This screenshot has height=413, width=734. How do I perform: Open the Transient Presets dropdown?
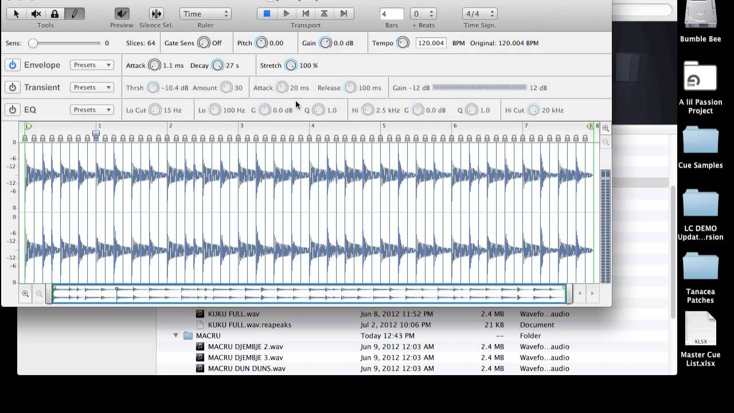(x=92, y=87)
